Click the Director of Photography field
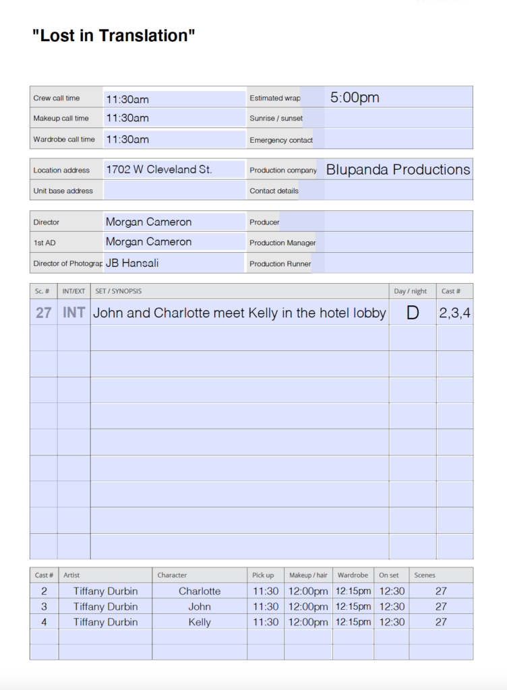 tap(174, 263)
